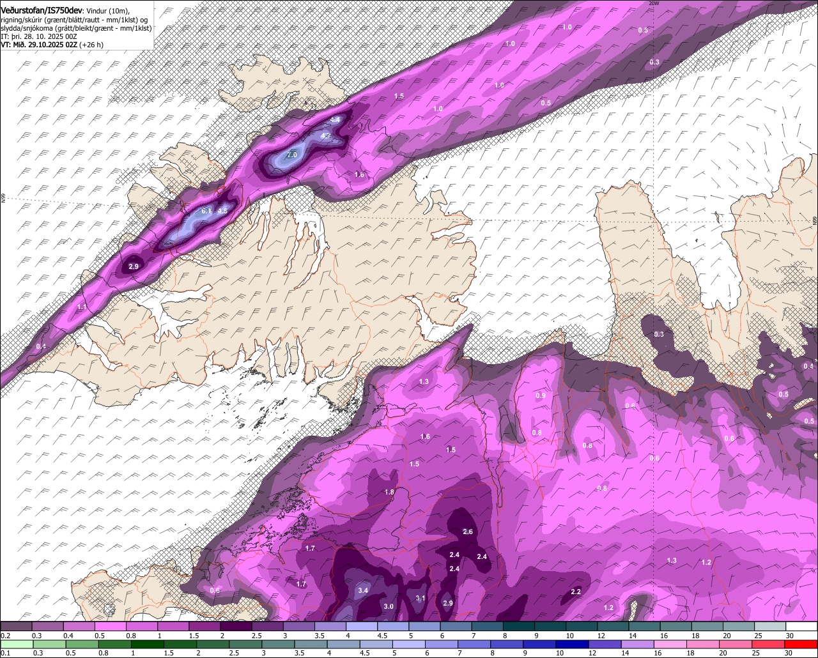Click the bright red swatch ending the rain legend
Viewport: 818px width, 658px height.
pyautogui.click(x=801, y=644)
